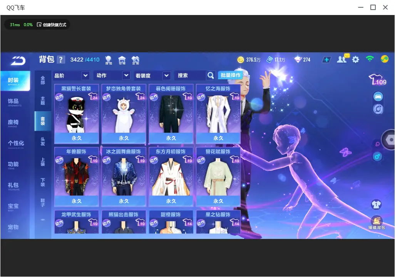The image size is (395, 277).
Task: Switch to 下装 subcategory
Action: click(43, 182)
